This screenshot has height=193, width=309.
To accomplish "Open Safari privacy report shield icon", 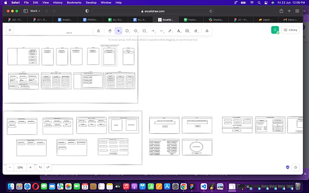I will (x=87, y=11).
